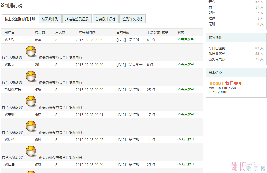Click the 奋斗 mood entry
This screenshot has height=173, width=267.
coord(236,7)
